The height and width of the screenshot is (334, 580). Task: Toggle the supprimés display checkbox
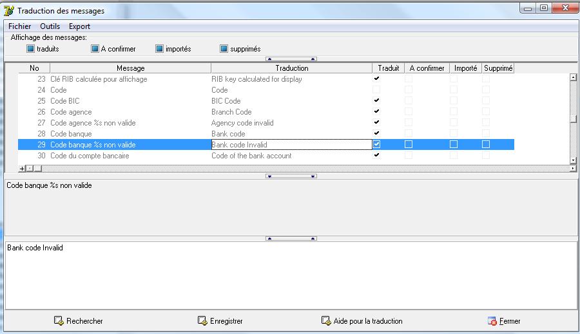coord(224,49)
